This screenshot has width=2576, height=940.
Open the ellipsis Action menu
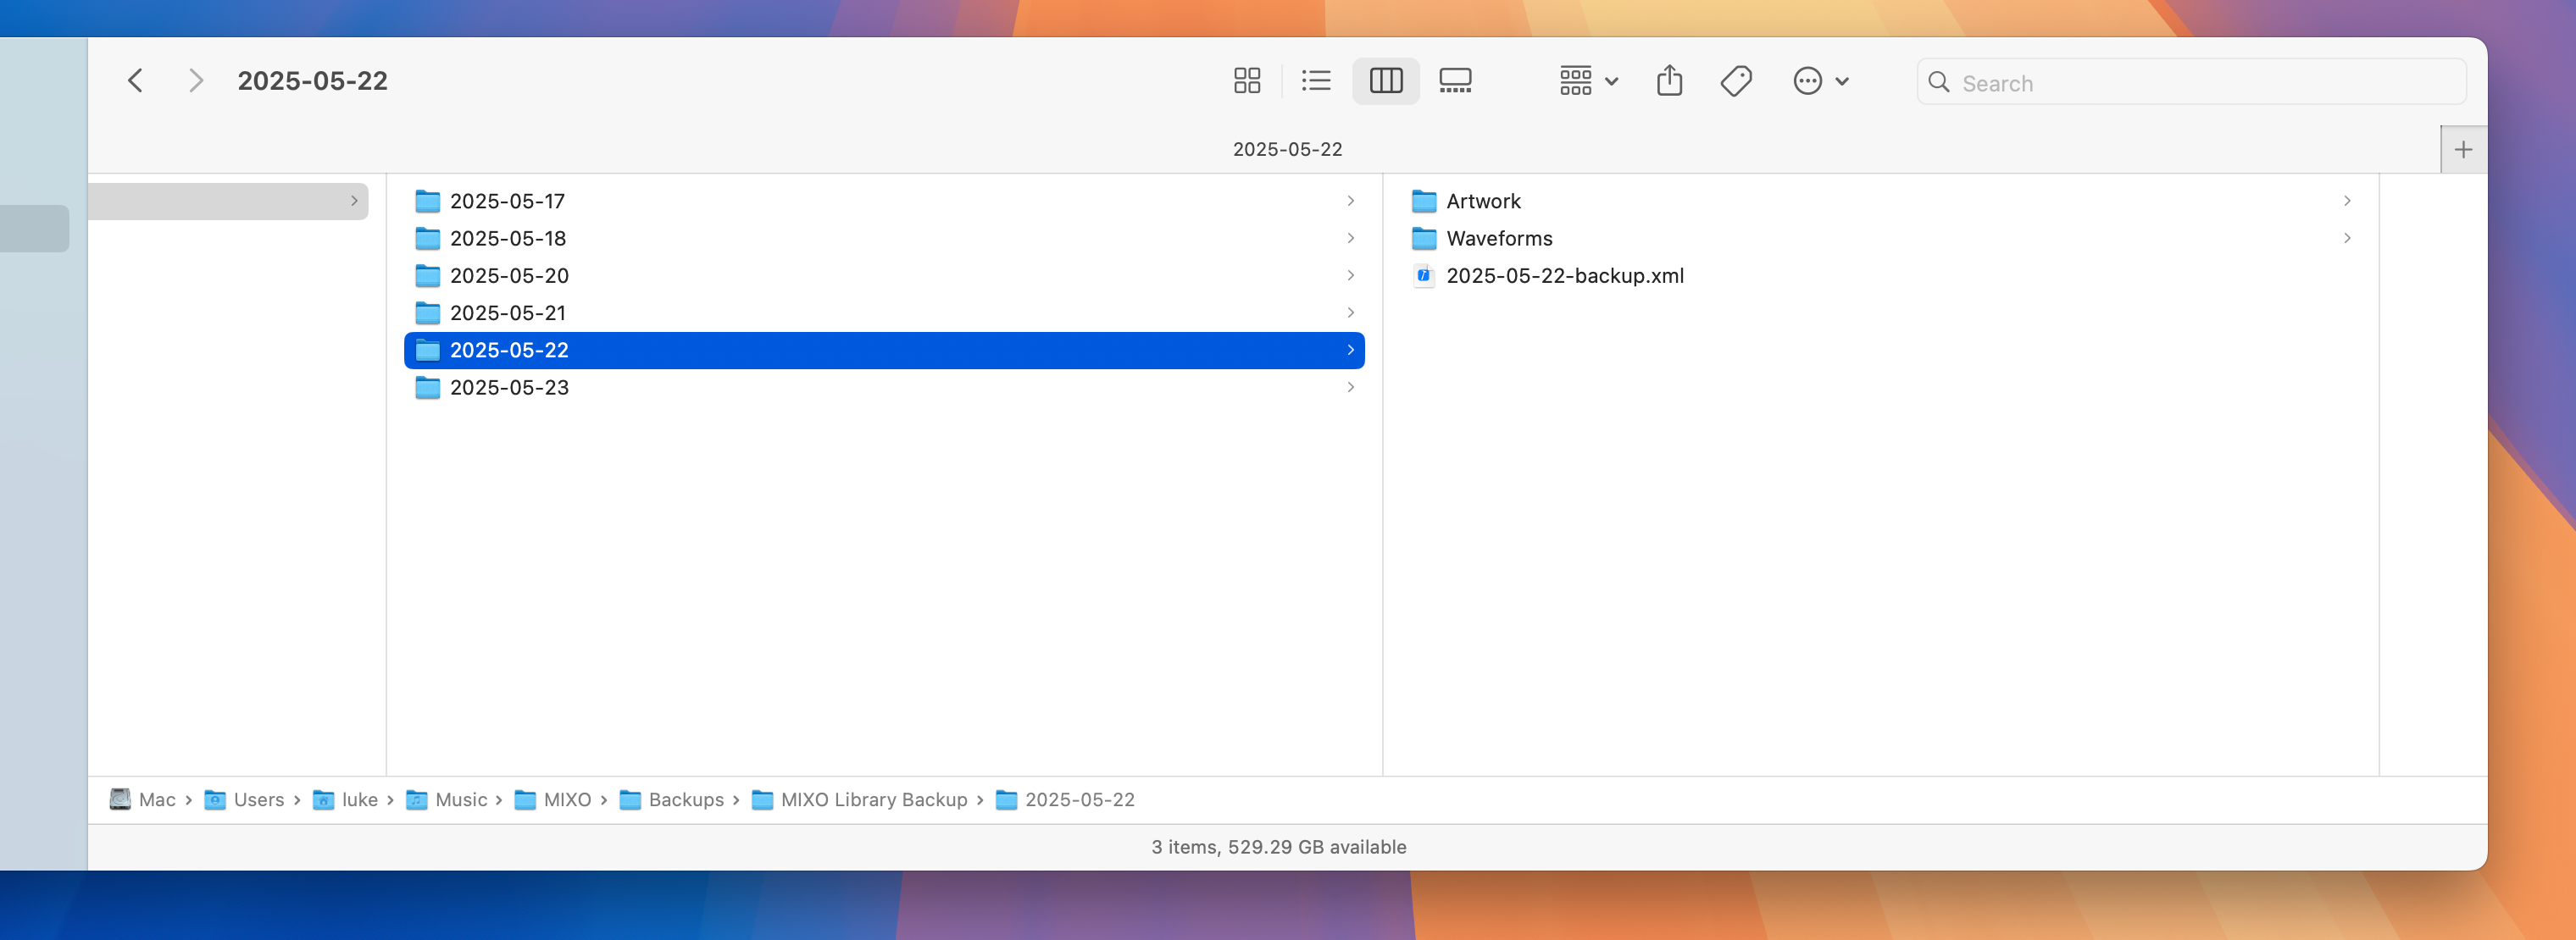click(x=1820, y=81)
